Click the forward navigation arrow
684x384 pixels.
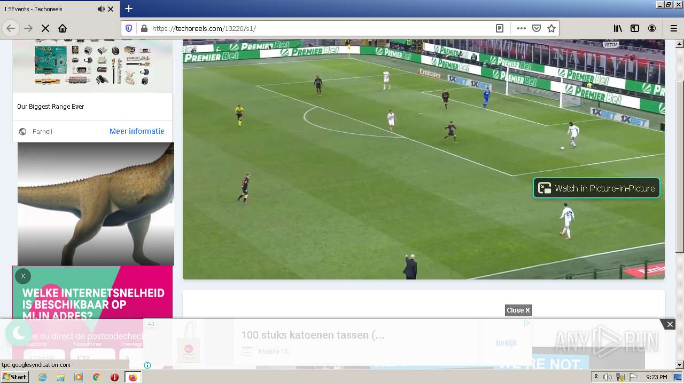[28, 28]
